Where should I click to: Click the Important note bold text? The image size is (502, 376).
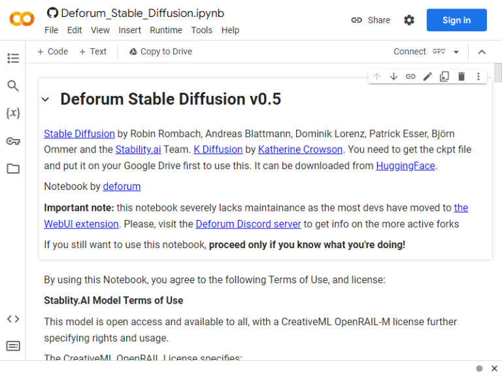pyautogui.click(x=78, y=208)
